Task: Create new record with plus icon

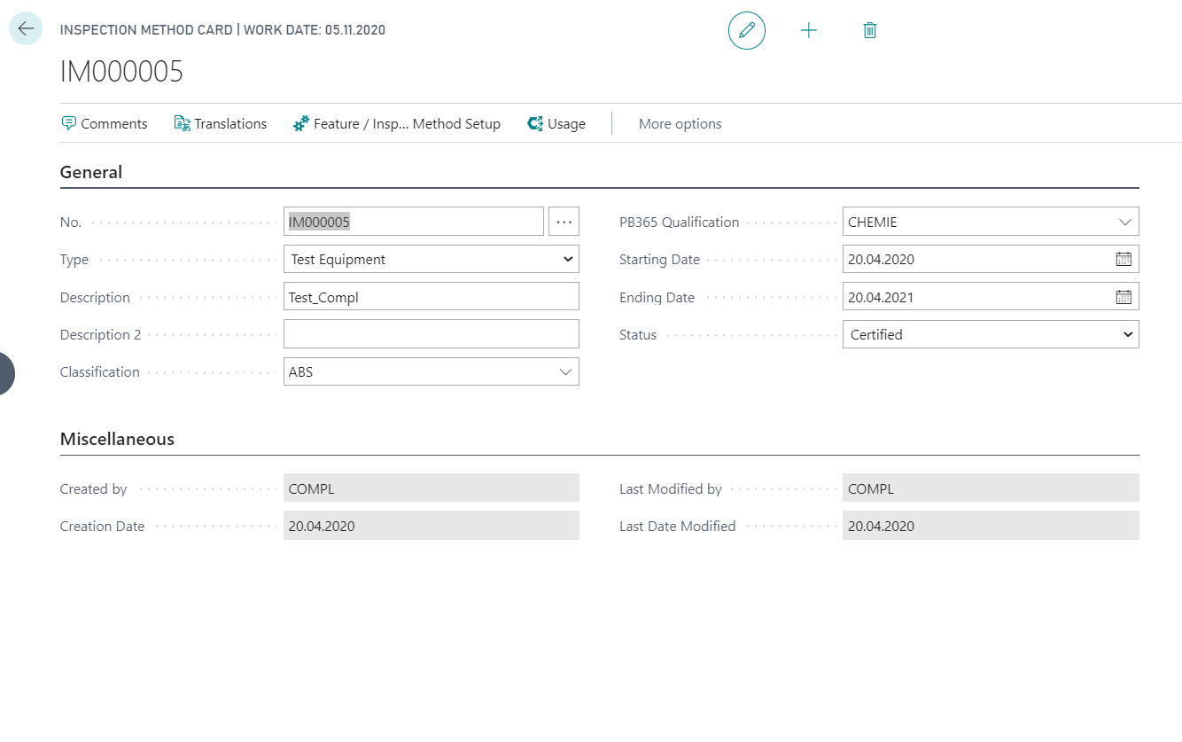Action: click(808, 30)
